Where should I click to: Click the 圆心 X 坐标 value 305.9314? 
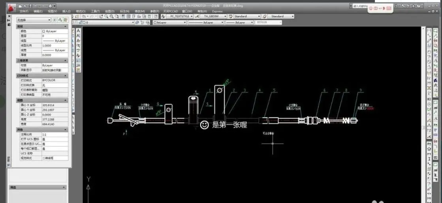[x=55, y=105]
